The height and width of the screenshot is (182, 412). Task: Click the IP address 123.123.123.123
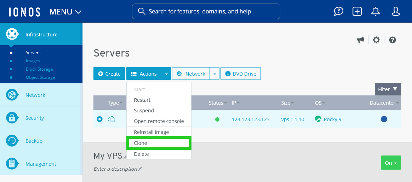(x=251, y=119)
